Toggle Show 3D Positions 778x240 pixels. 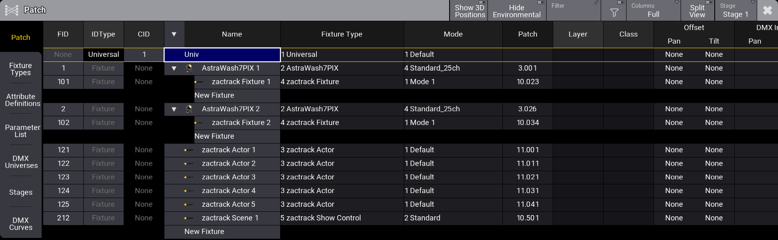[x=469, y=10]
